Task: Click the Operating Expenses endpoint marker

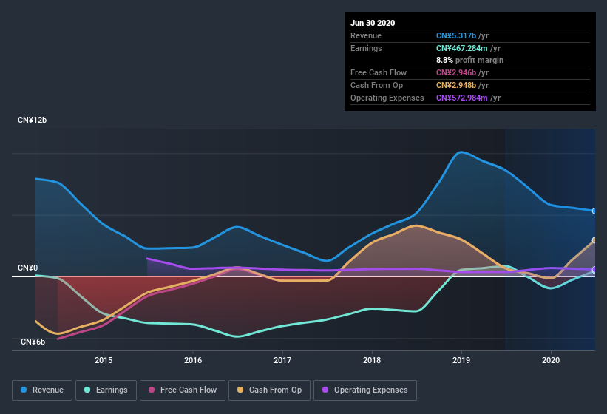Action: [594, 270]
